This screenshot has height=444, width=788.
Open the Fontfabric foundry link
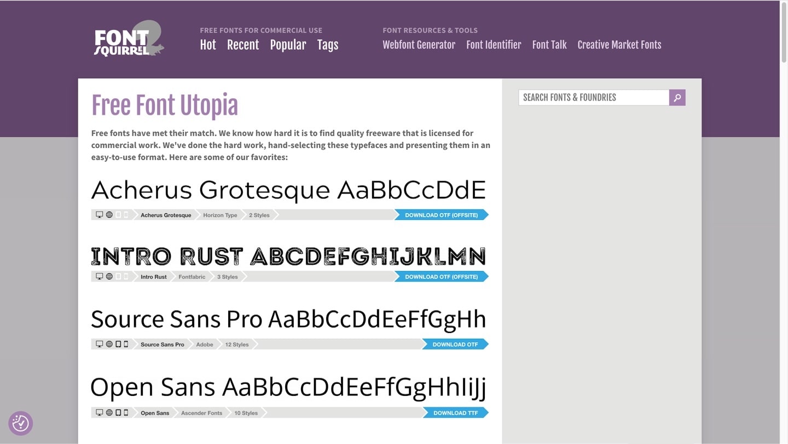[x=192, y=277]
